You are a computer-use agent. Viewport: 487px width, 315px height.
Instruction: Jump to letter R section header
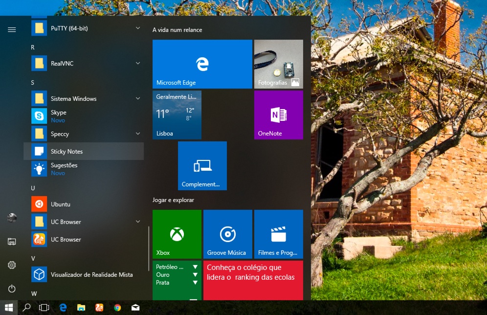33,47
